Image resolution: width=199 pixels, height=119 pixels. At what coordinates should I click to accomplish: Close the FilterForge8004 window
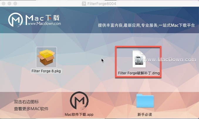tap(4, 4)
